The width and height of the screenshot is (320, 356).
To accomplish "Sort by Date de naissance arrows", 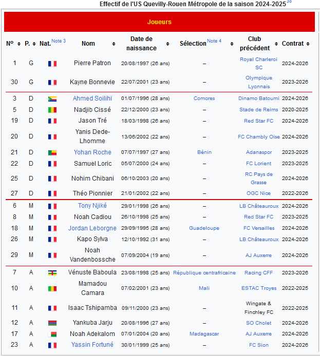I will [x=168, y=44].
